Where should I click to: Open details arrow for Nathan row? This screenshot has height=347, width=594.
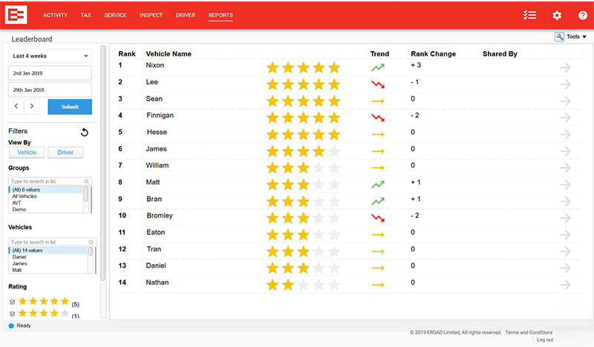(x=565, y=285)
